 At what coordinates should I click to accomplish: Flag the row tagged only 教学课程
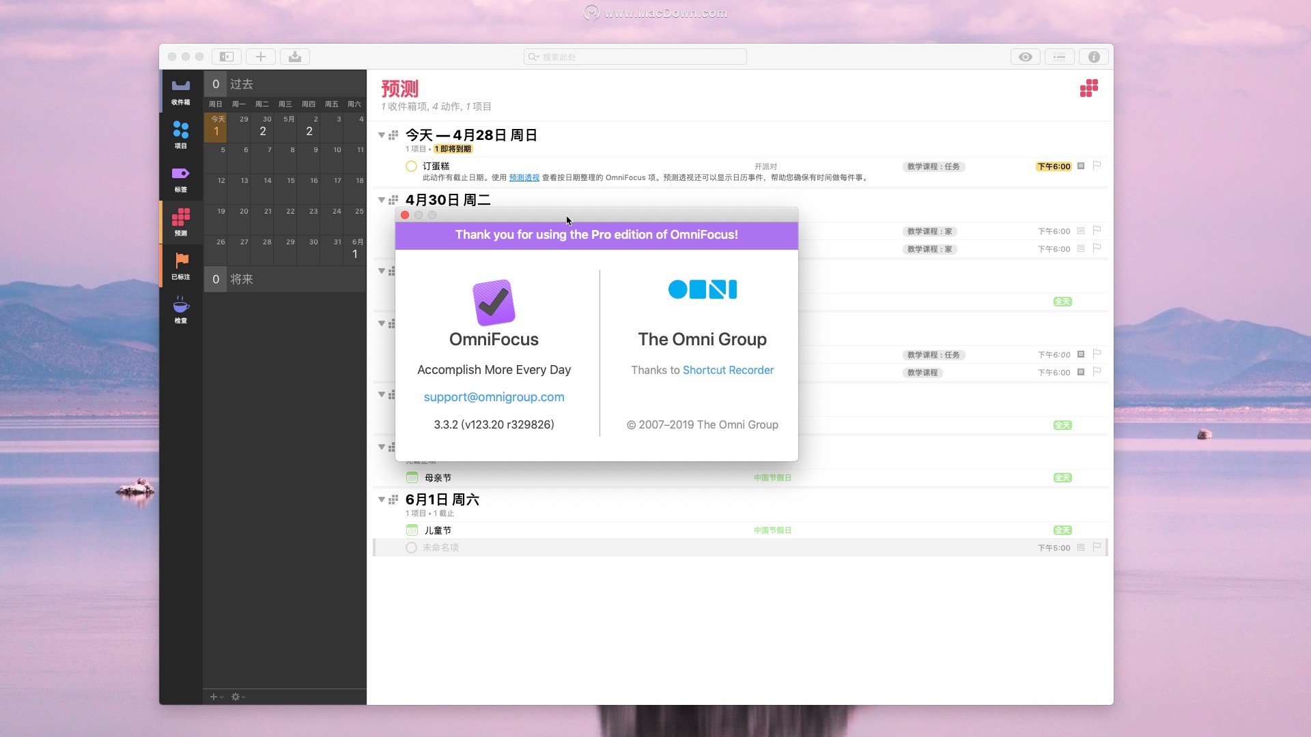click(x=1097, y=371)
